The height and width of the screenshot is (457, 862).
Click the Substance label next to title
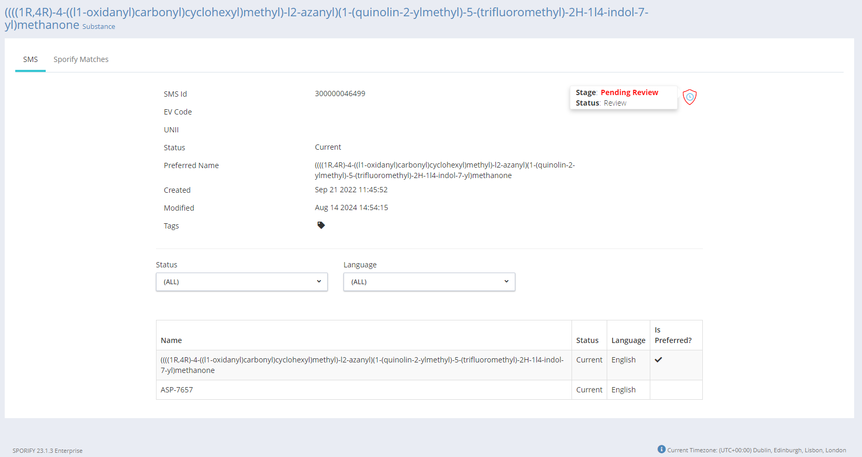[99, 27]
